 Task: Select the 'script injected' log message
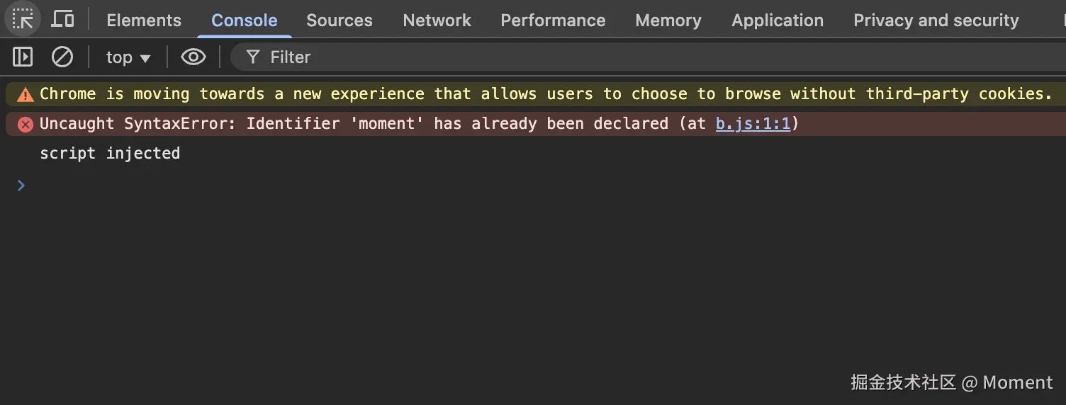(110, 154)
